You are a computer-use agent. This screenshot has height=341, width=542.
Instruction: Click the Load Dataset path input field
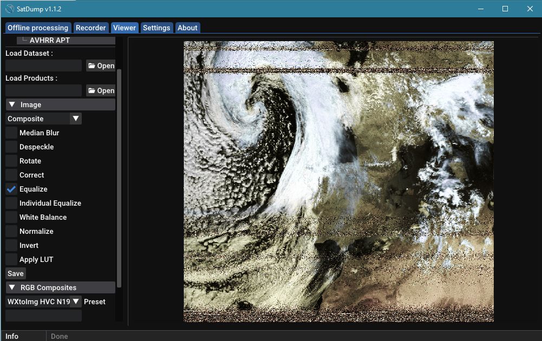[43, 65]
